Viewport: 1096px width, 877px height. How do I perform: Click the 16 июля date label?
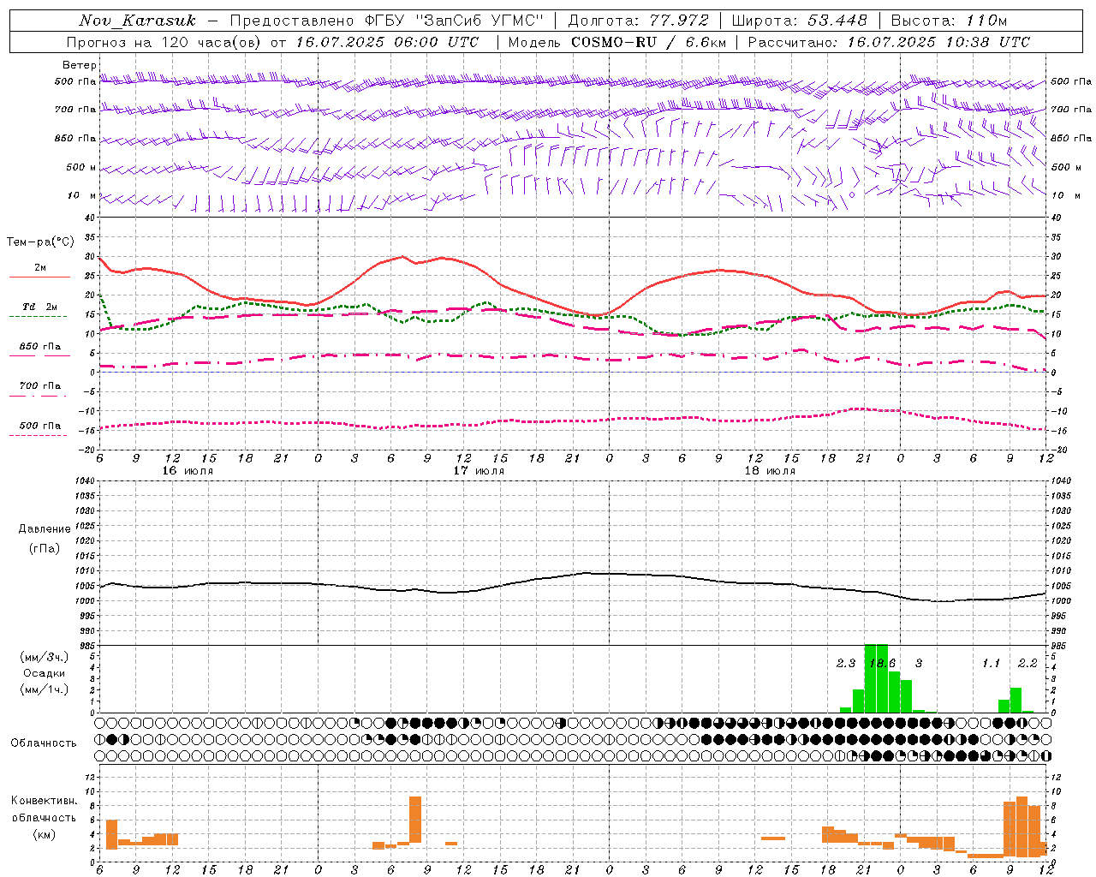[x=188, y=471]
